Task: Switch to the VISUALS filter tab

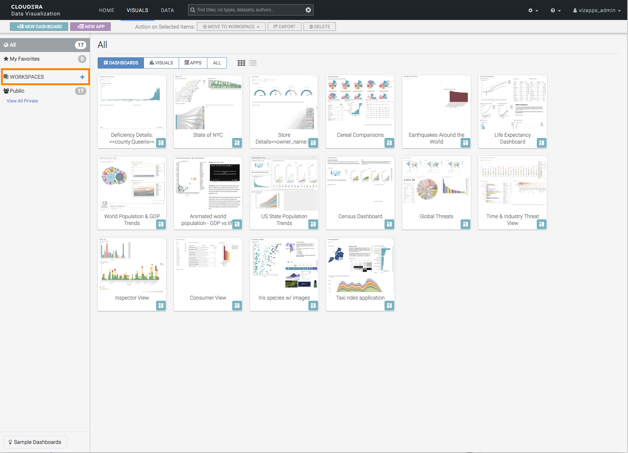Action: pos(161,63)
